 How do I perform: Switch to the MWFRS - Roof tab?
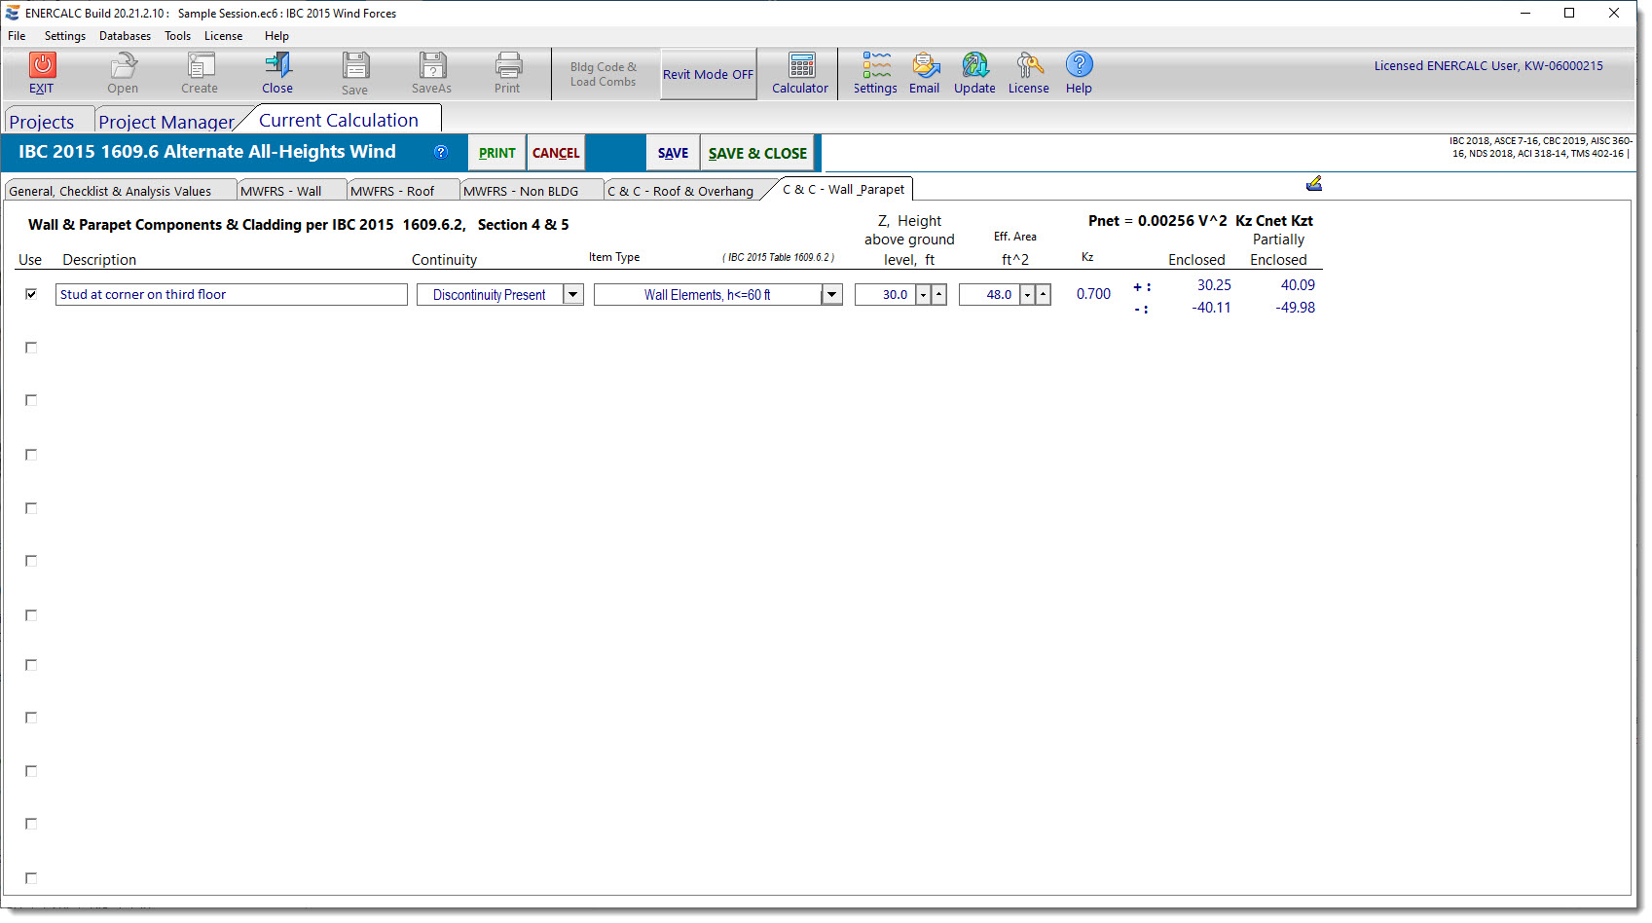[392, 191]
